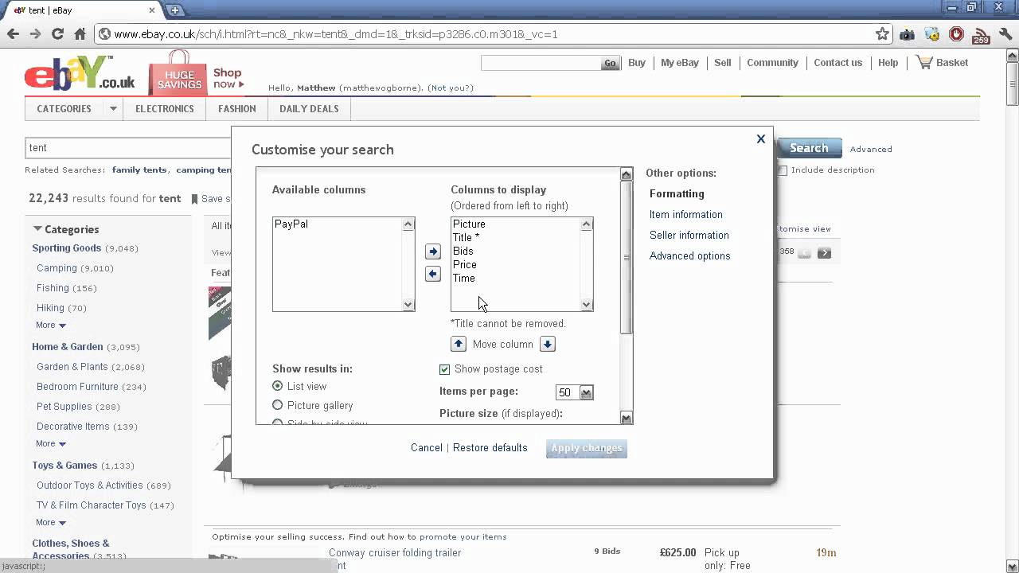The image size is (1019, 573).
Task: Click the dialog vertical scrollbar thumb
Action: (x=627, y=257)
